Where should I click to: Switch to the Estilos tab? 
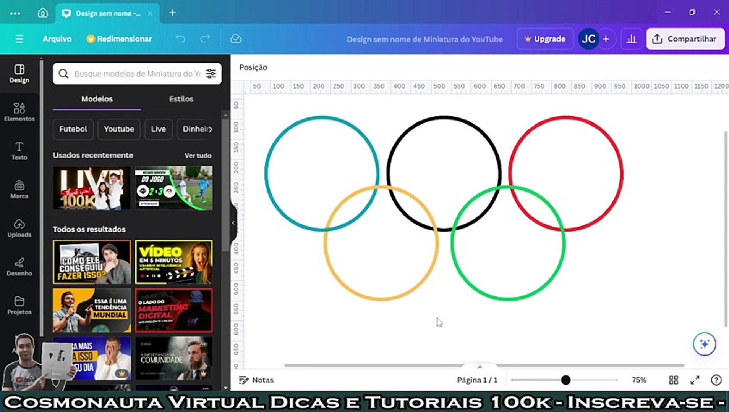coord(181,99)
